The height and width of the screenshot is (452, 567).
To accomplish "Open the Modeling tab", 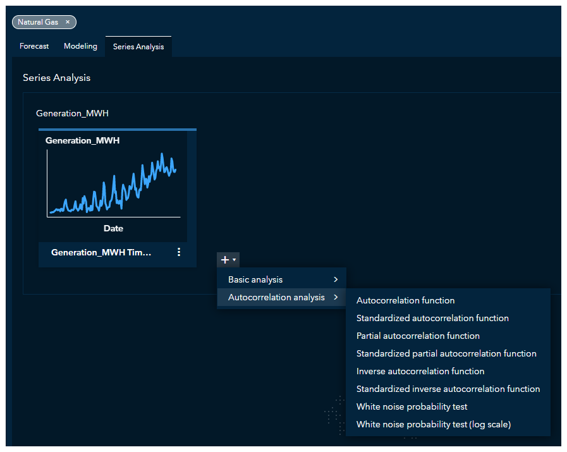I will (80, 46).
